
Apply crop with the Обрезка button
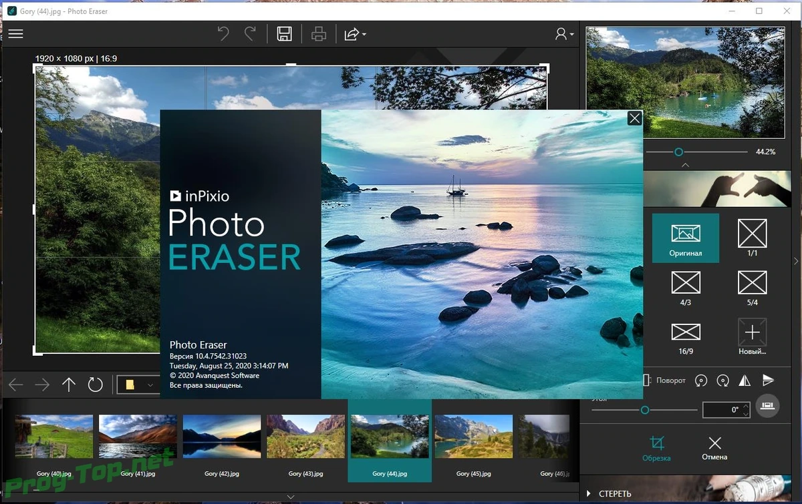point(658,448)
